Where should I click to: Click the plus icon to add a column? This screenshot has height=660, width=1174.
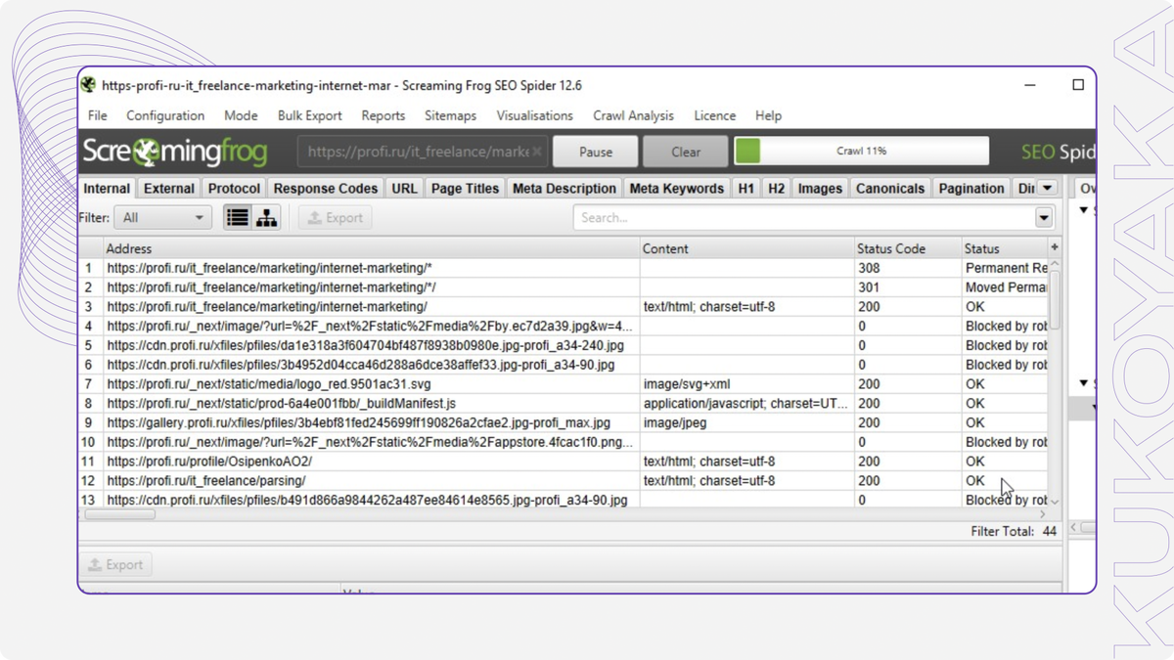coord(1055,248)
